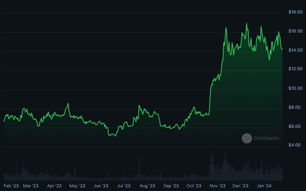Click the $10.00 price axis label

295,88
